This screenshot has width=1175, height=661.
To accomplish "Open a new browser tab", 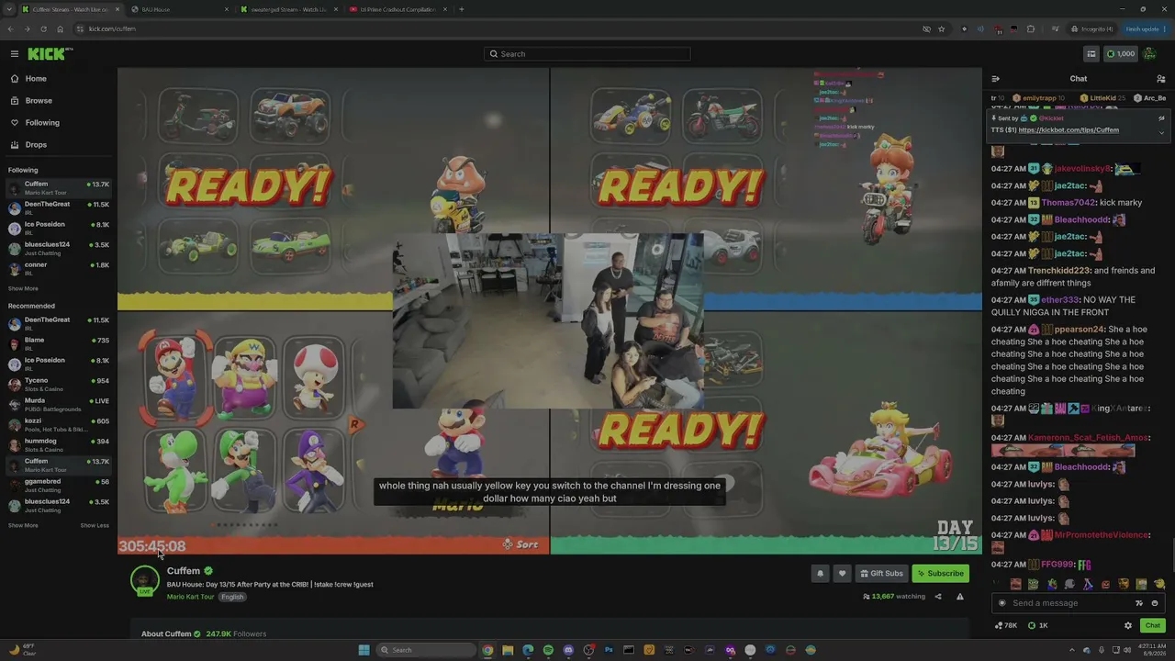I will [462, 9].
